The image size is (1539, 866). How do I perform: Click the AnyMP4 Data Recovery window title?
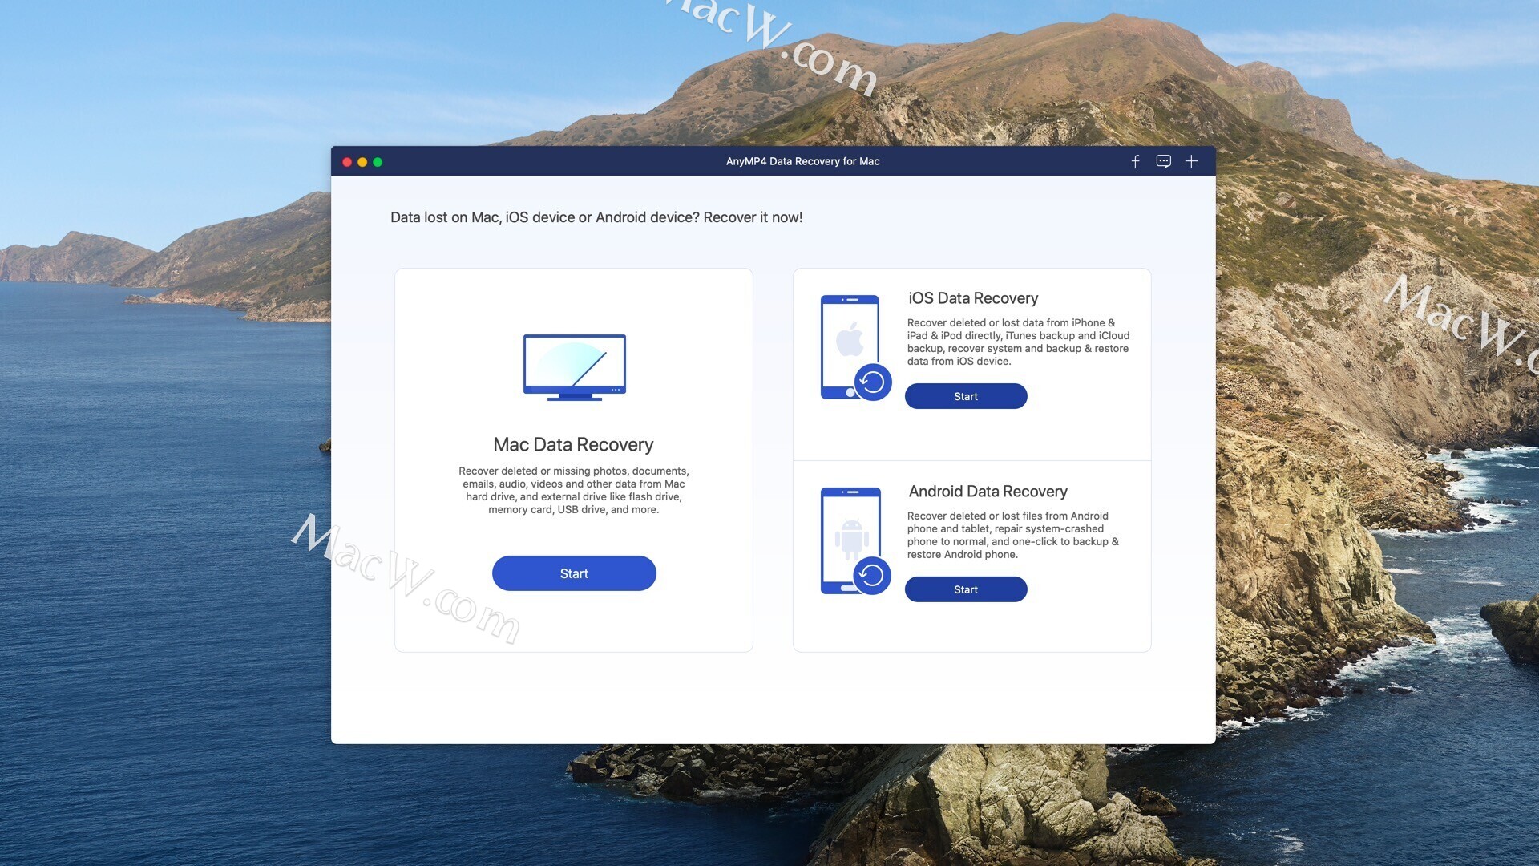(x=802, y=161)
